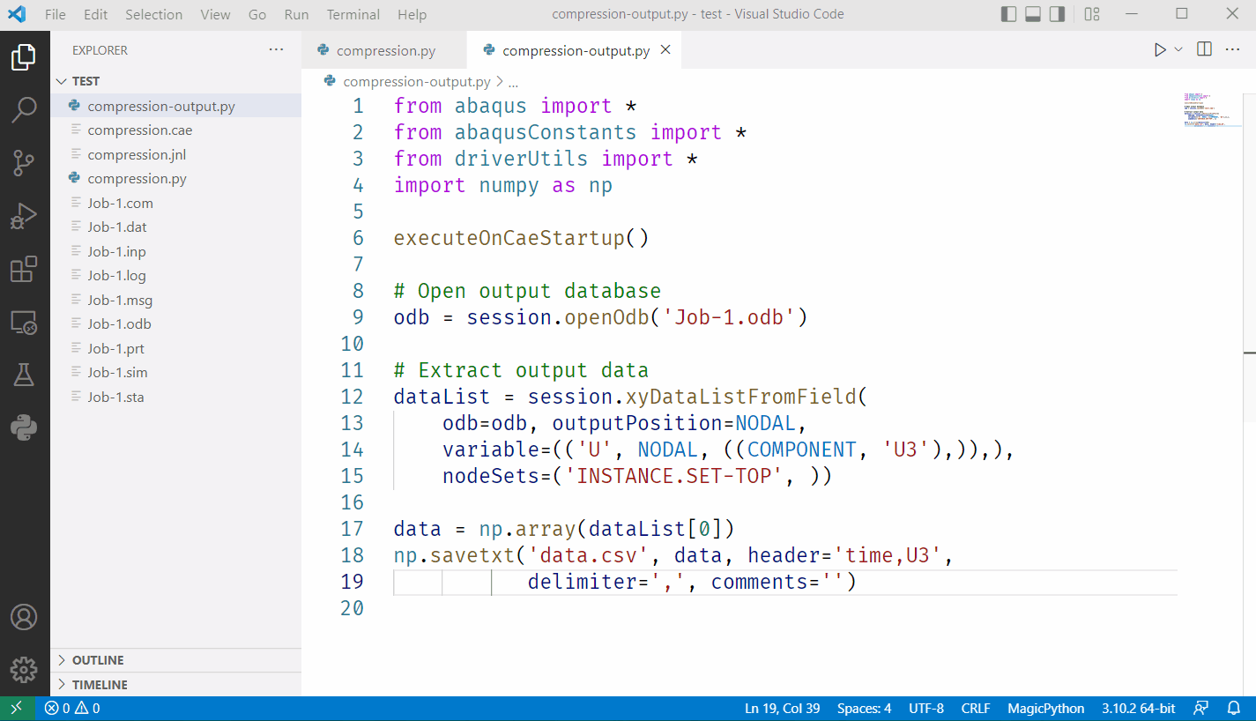
Task: Open the Source Control view
Action: [24, 163]
